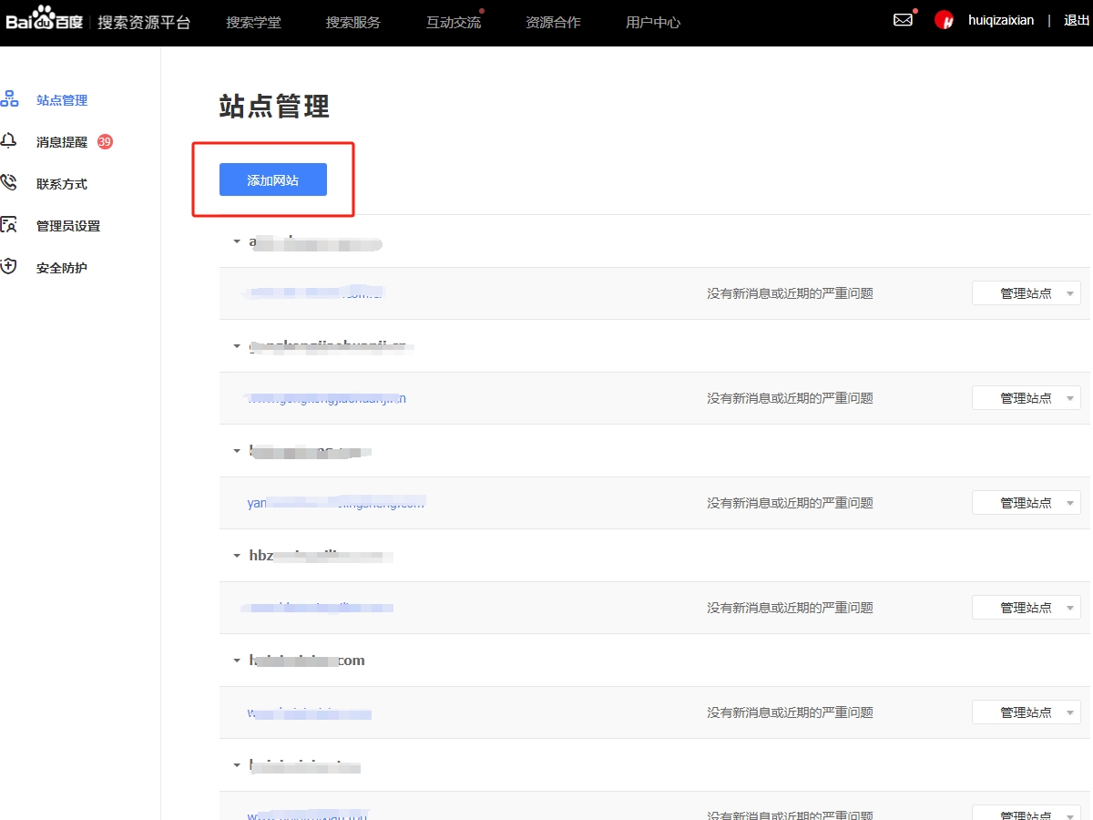Open the 资源合作 menu

[553, 22]
